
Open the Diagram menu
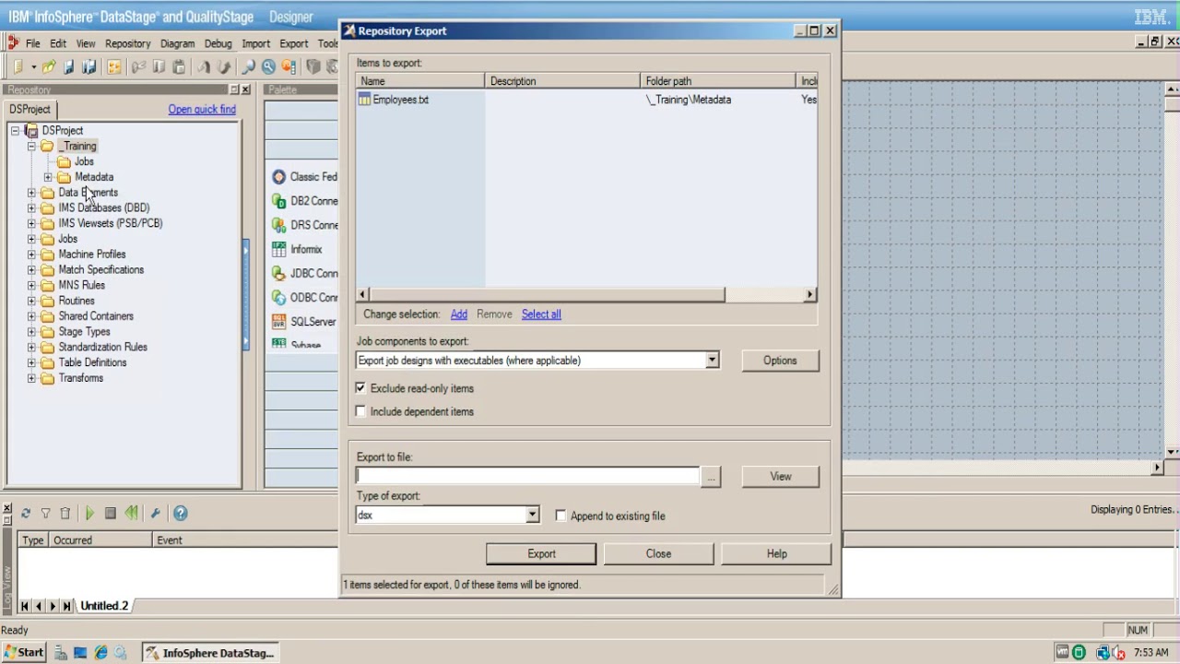177,43
